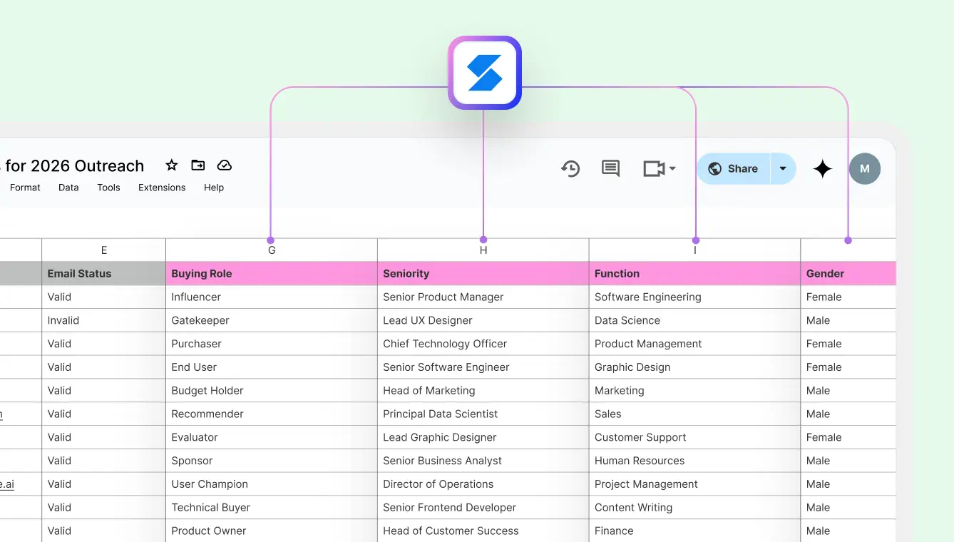Image resolution: width=954 pixels, height=542 pixels.
Task: Open the Gemini AI assistant sparkle
Action: coord(822,168)
